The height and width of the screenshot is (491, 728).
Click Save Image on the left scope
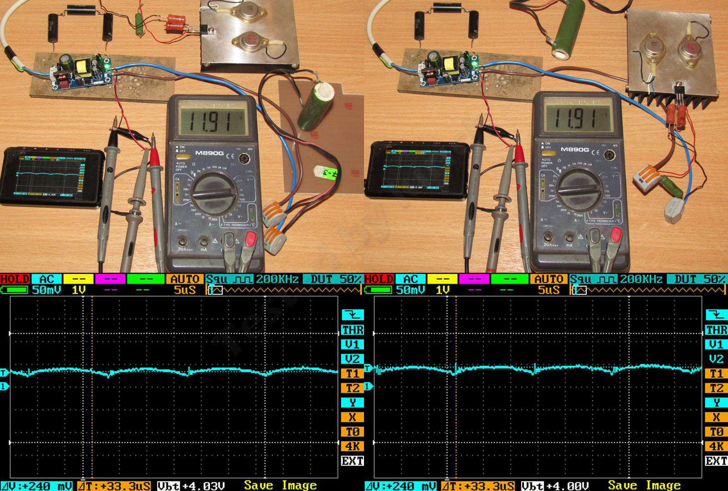[x=280, y=485]
